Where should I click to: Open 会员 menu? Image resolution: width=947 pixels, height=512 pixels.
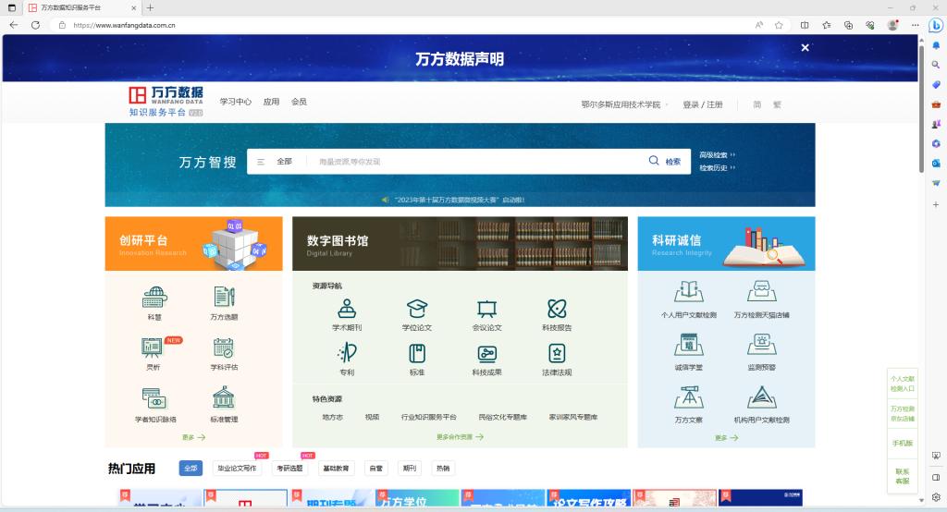pos(299,102)
